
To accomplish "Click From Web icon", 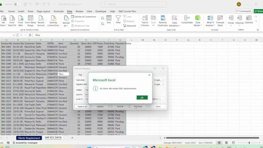I will click(20, 21).
